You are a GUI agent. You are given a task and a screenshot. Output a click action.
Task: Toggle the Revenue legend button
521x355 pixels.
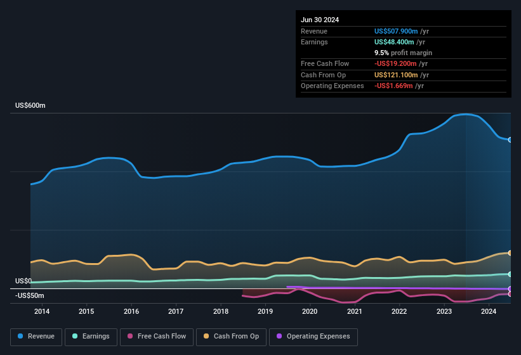coord(36,337)
